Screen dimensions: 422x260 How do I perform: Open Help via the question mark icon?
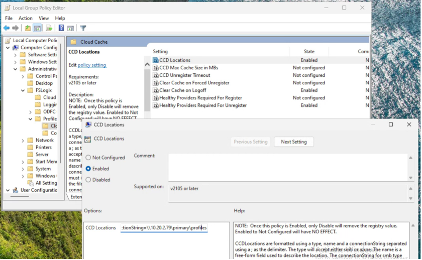click(61, 28)
